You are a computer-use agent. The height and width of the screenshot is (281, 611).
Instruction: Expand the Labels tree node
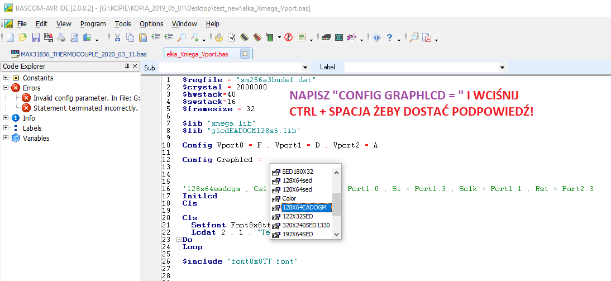click(x=6, y=128)
